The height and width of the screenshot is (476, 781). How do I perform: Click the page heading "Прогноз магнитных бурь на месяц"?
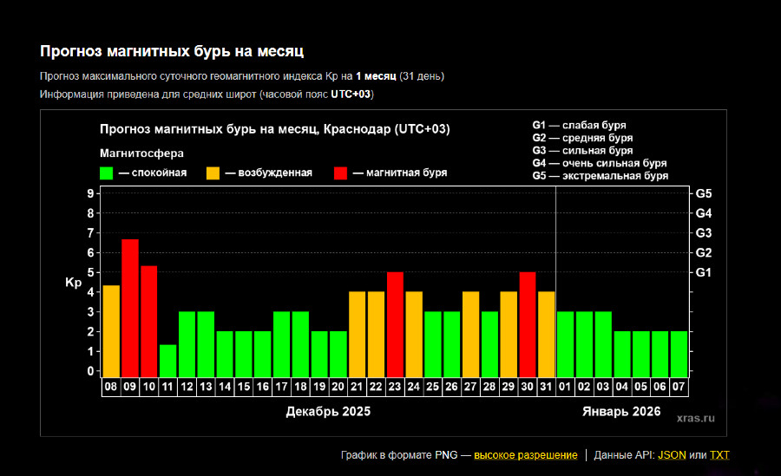pyautogui.click(x=172, y=51)
